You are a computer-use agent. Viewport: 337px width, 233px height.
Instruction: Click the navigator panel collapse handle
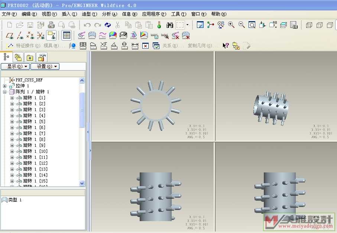coord(88,132)
